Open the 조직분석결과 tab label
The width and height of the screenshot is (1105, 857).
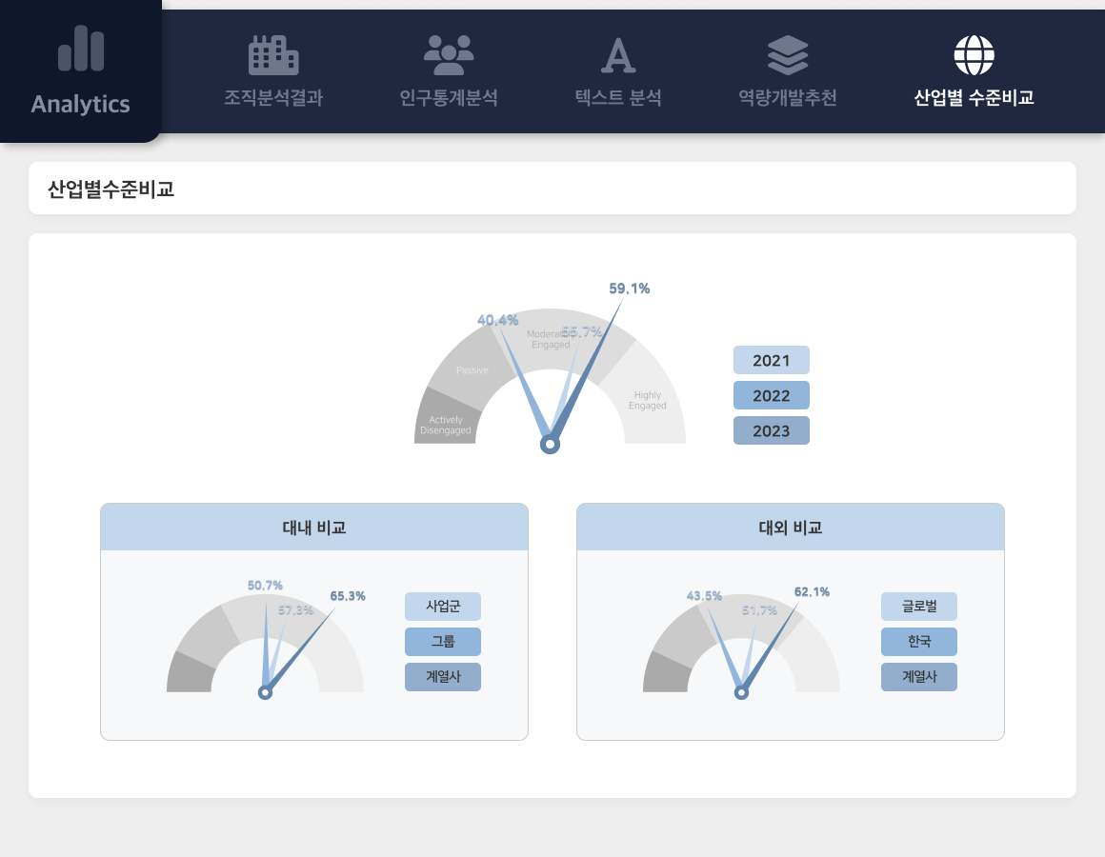pos(273,98)
